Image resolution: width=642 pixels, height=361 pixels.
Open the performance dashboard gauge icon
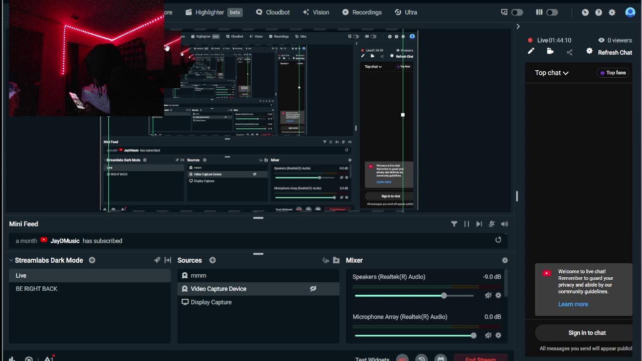coord(585,13)
